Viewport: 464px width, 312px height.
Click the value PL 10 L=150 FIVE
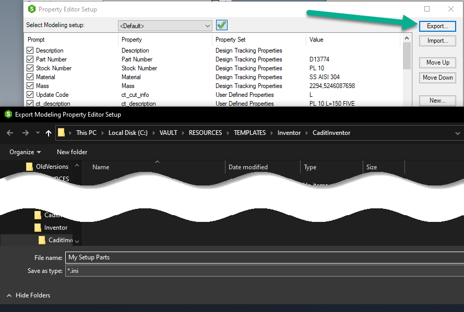pyautogui.click(x=332, y=103)
